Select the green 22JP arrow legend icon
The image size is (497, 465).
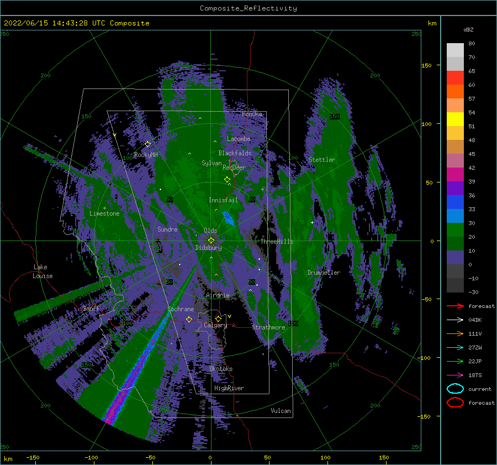(455, 361)
